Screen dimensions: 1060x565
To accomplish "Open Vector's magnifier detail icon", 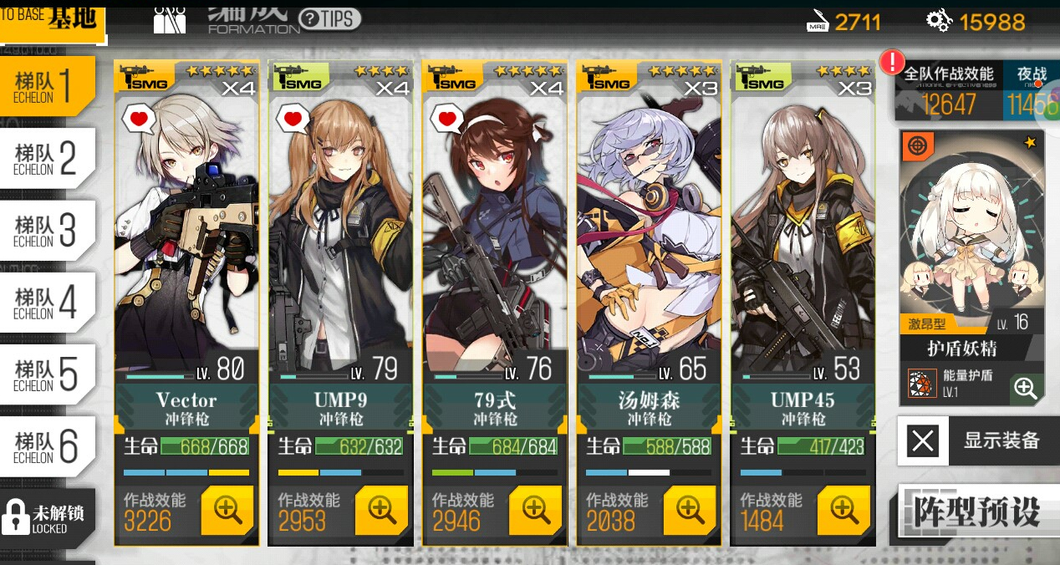I will click(x=227, y=510).
